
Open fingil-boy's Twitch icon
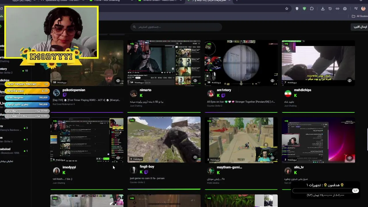tap(146, 172)
